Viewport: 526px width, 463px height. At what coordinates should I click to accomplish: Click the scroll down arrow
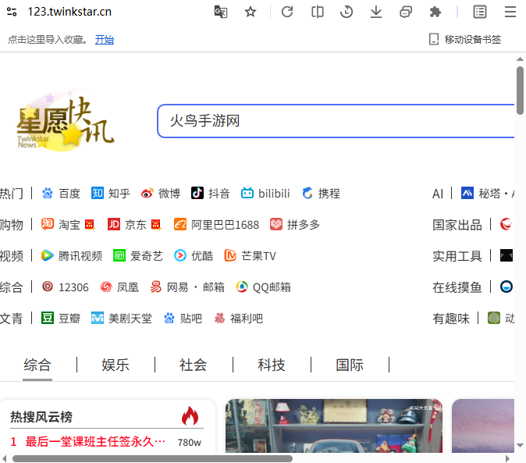[x=520, y=445]
